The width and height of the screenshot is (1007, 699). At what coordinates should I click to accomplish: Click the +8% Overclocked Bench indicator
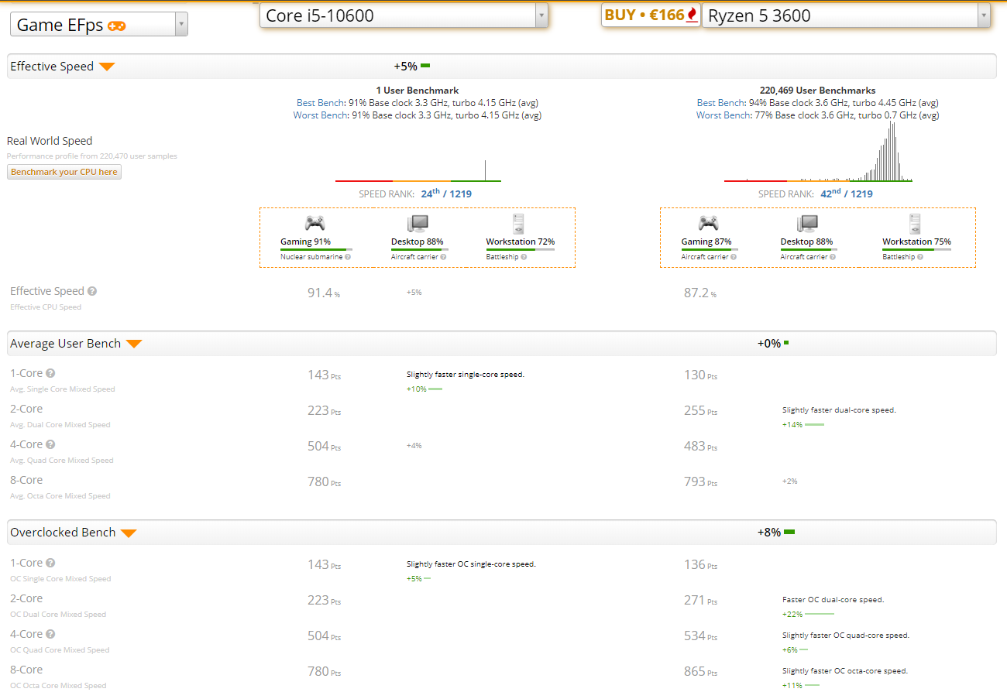[776, 533]
